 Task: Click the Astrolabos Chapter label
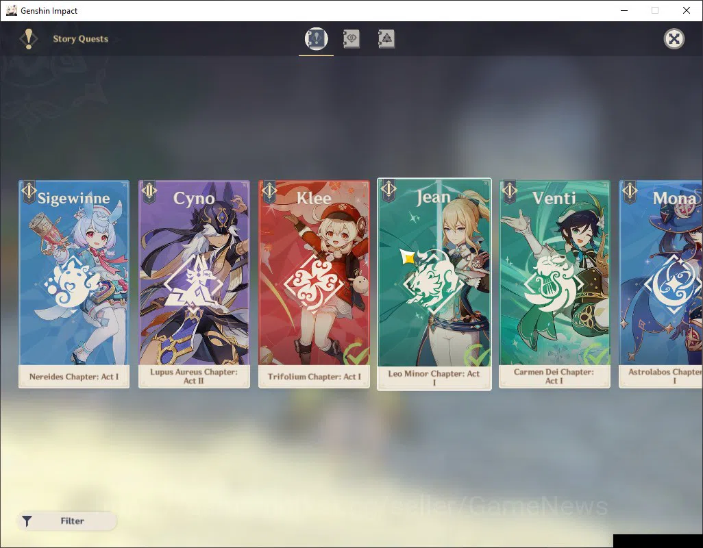pyautogui.click(x=665, y=376)
